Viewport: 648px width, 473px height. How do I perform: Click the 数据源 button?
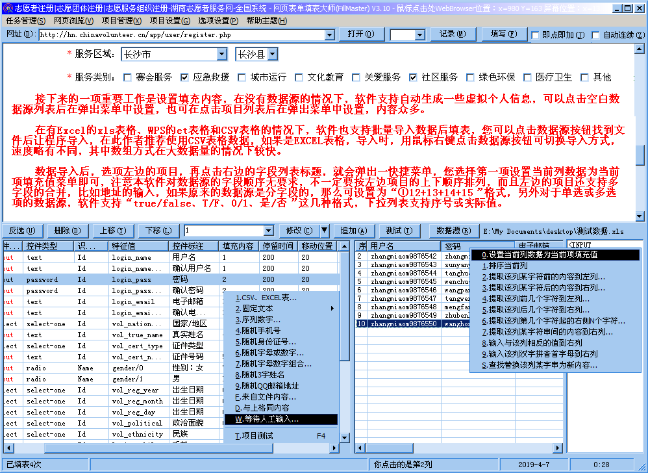453,231
